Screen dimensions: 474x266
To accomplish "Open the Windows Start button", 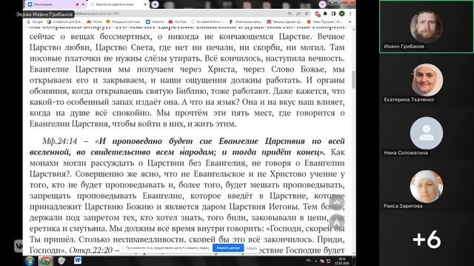I will pyautogui.click(x=30, y=261).
